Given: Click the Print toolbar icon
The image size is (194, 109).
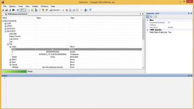Looking at the screenshot, I should [10, 10].
